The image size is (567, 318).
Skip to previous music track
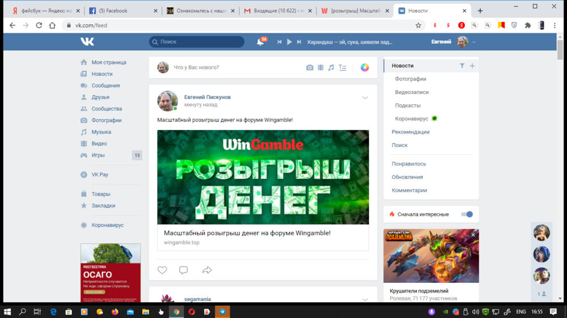coord(279,42)
